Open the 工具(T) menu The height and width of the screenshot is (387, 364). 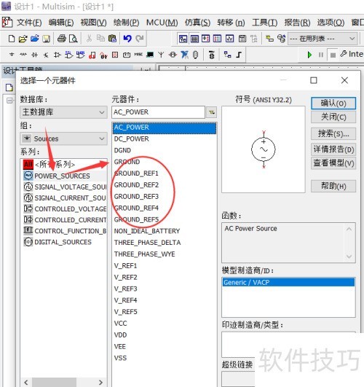click(x=264, y=23)
